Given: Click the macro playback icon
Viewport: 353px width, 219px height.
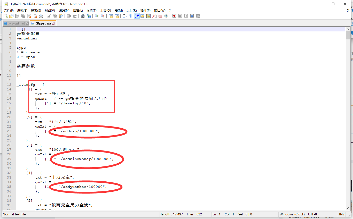Looking at the screenshot, I should pyautogui.click(x=186, y=16).
